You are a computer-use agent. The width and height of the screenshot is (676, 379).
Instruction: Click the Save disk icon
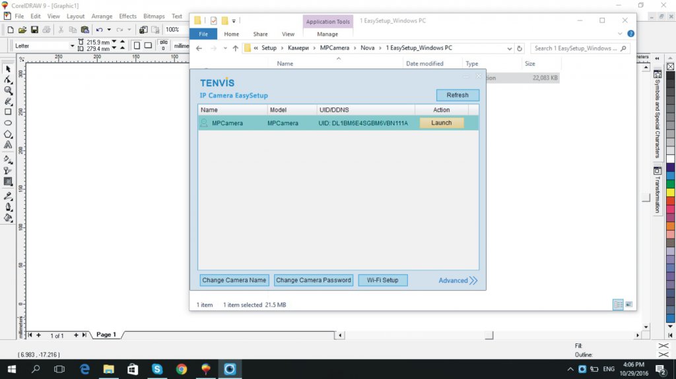tap(34, 30)
